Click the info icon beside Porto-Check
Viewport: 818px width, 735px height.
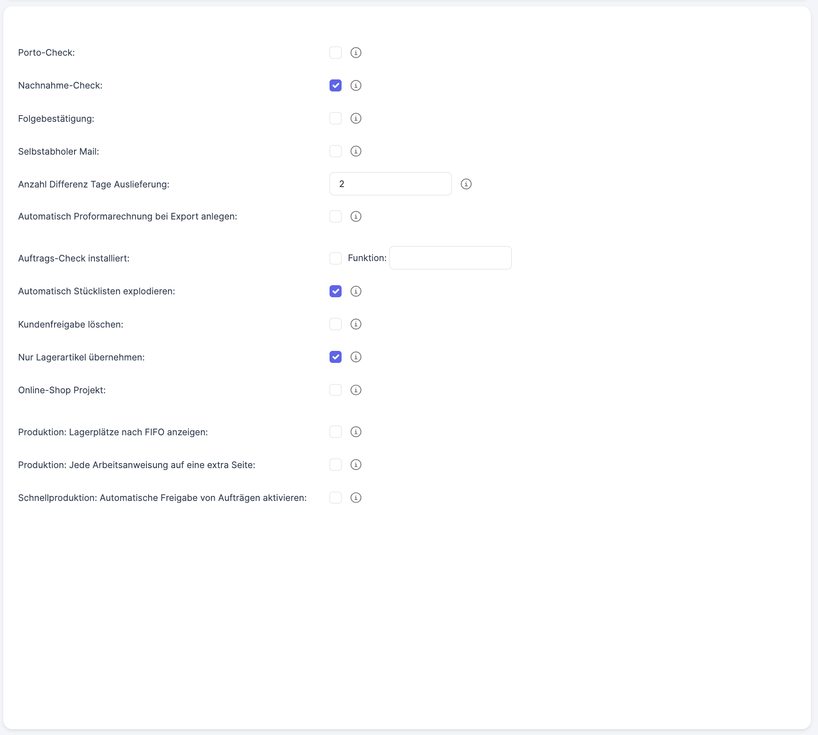click(x=356, y=53)
